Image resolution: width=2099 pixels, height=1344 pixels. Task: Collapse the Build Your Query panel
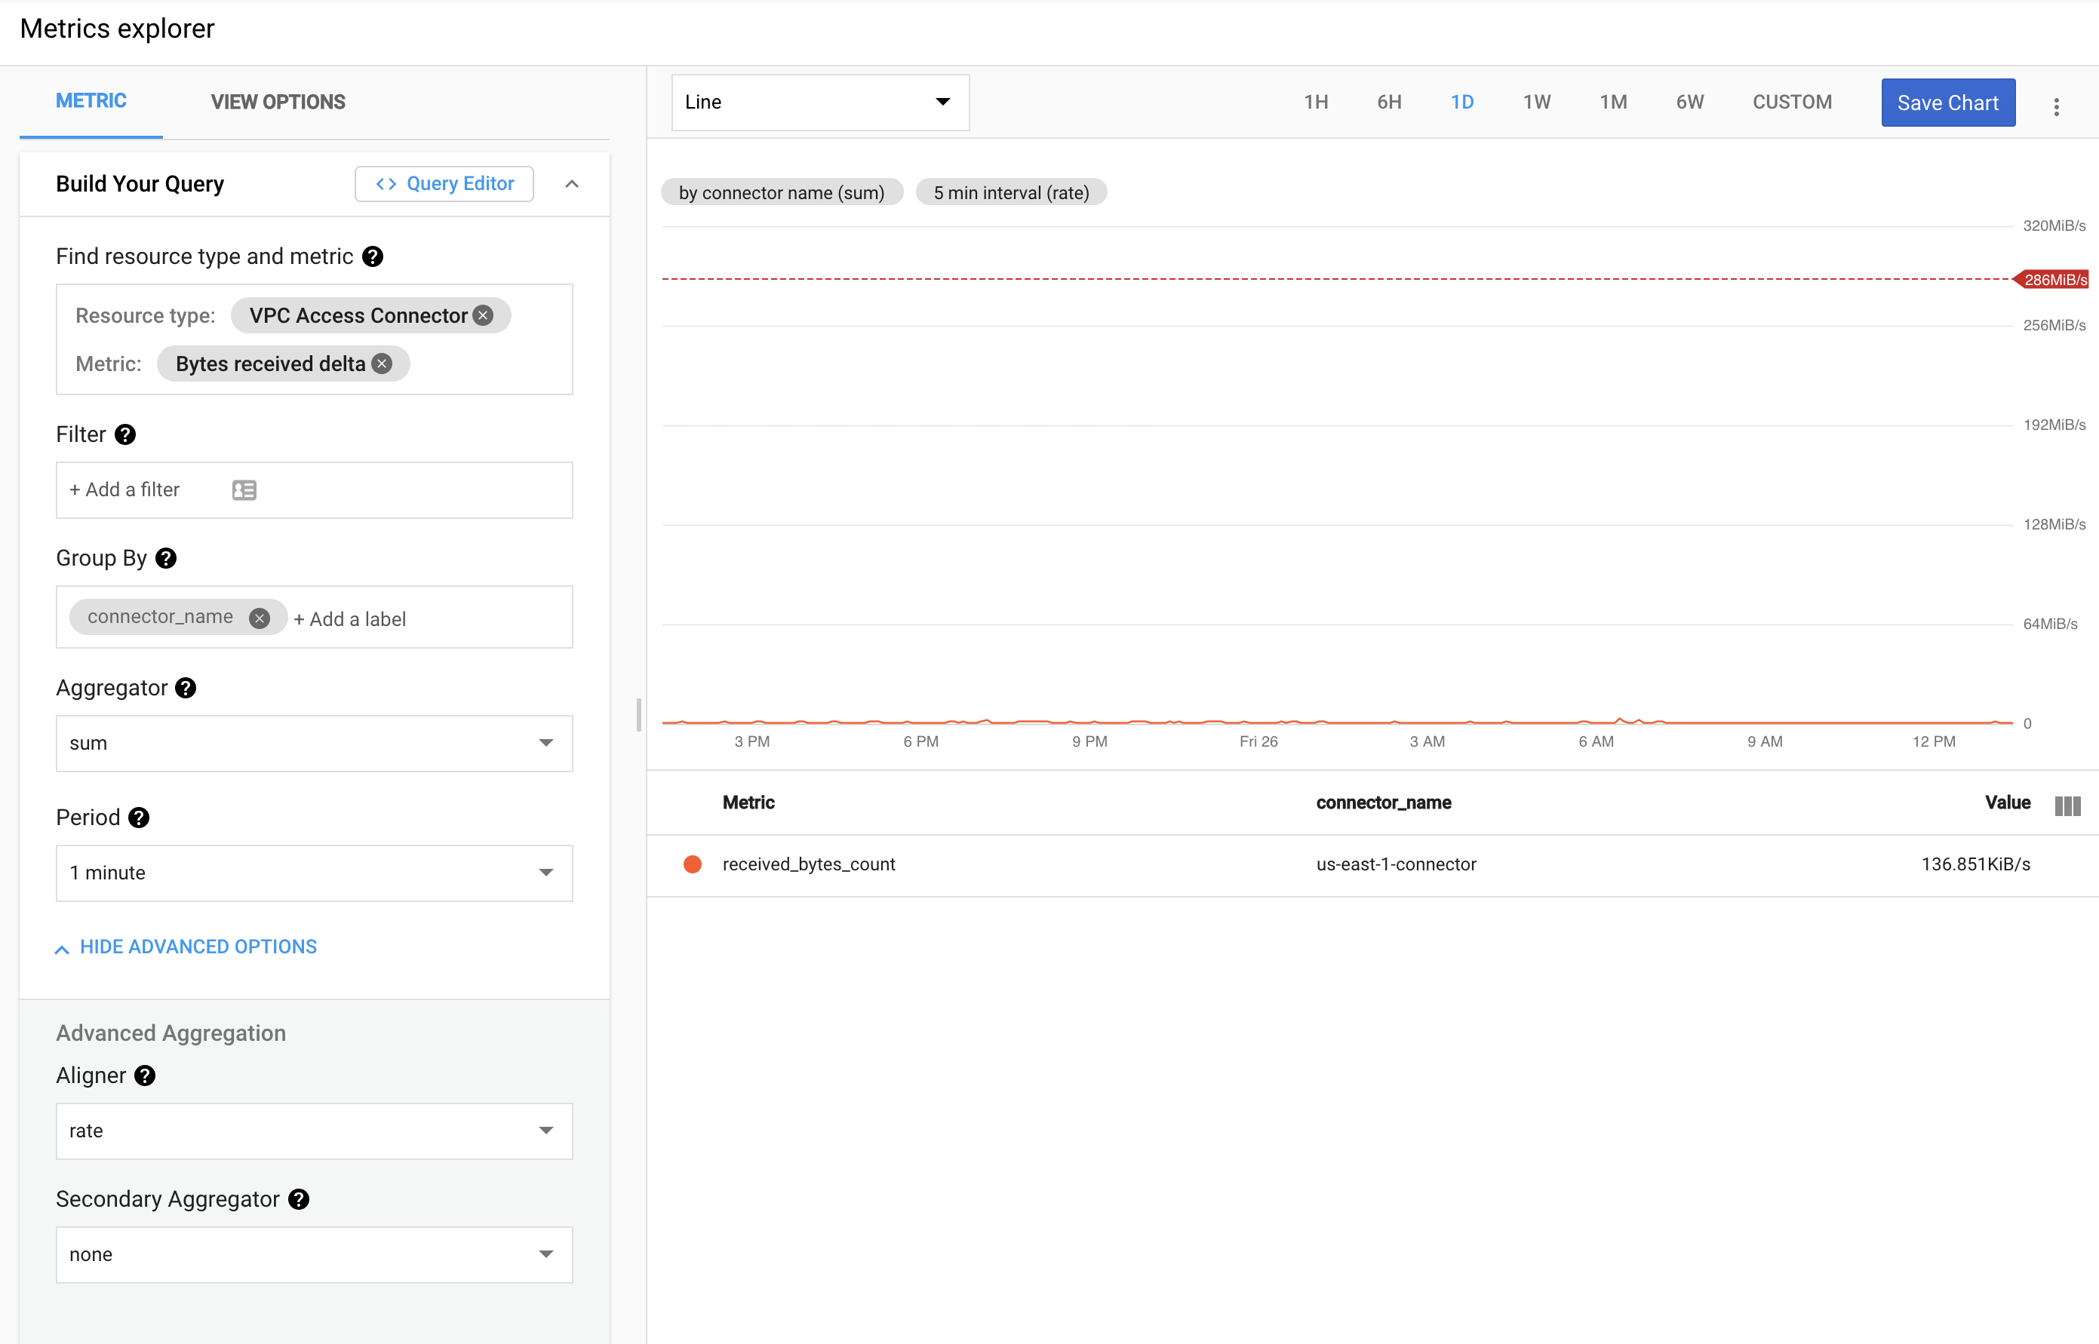[572, 183]
